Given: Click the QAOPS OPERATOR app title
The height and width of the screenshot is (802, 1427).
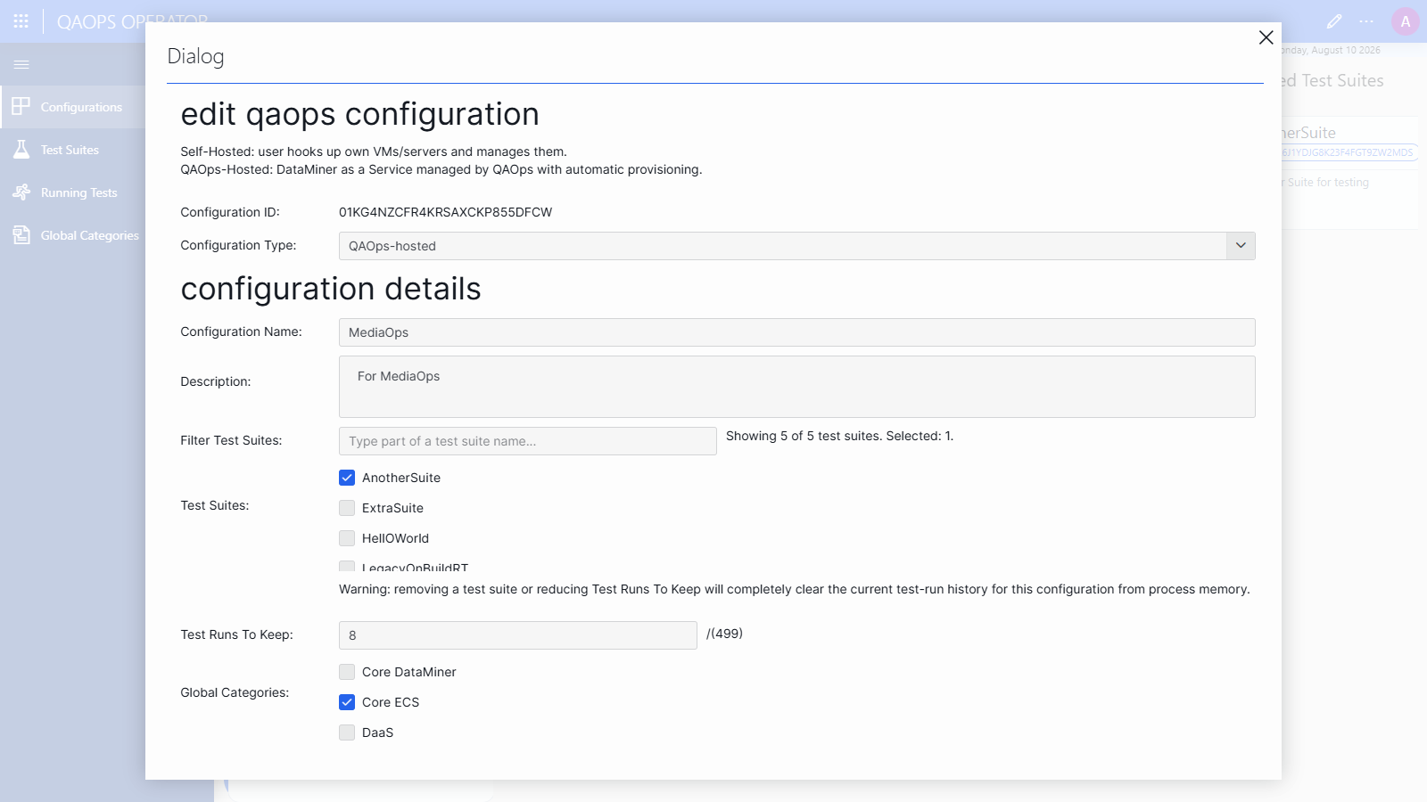Looking at the screenshot, I should pos(132,21).
